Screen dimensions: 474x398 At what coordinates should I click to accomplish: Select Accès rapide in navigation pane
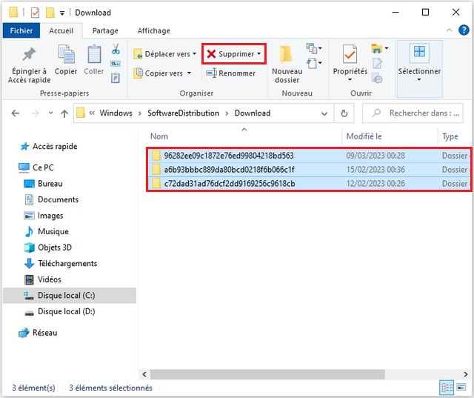click(x=48, y=146)
